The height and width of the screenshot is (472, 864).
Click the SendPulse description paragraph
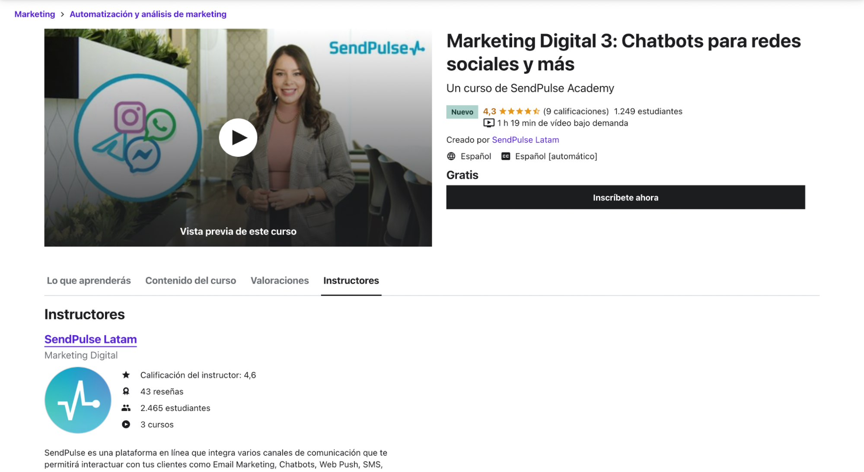point(216,459)
